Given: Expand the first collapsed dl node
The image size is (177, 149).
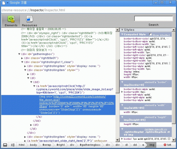Looking at the screenshot, I should (x=28, y=74).
